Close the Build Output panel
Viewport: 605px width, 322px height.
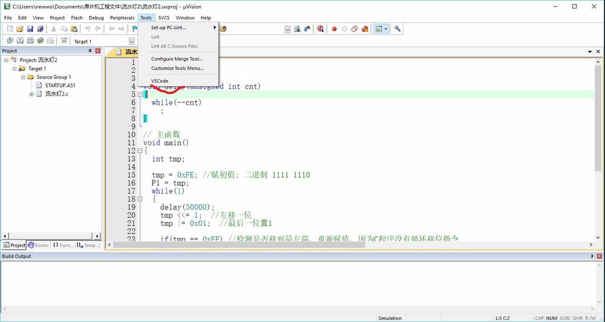pyautogui.click(x=599, y=257)
